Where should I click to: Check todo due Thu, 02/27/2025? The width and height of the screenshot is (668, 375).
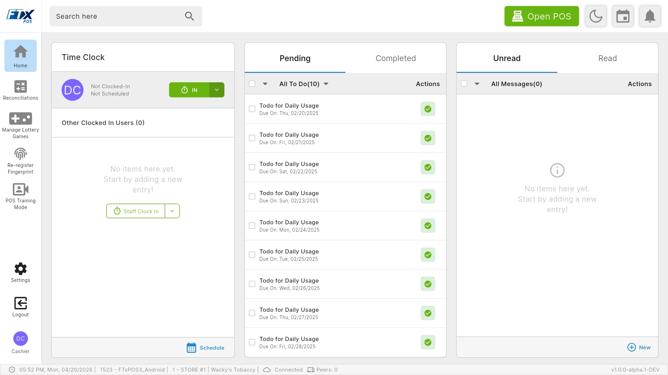click(x=252, y=313)
